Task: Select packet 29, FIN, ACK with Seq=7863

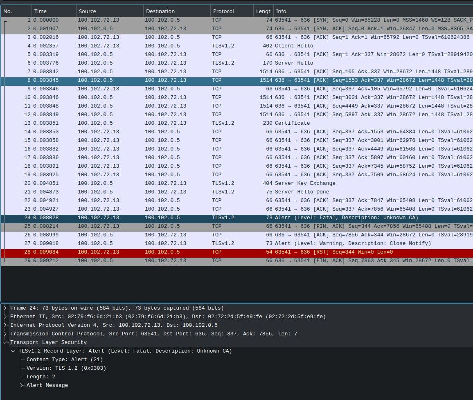Action: 237,261
